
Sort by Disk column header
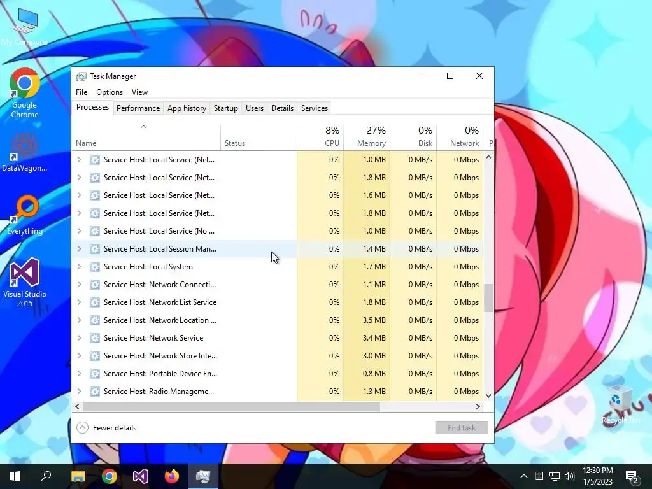(413, 137)
